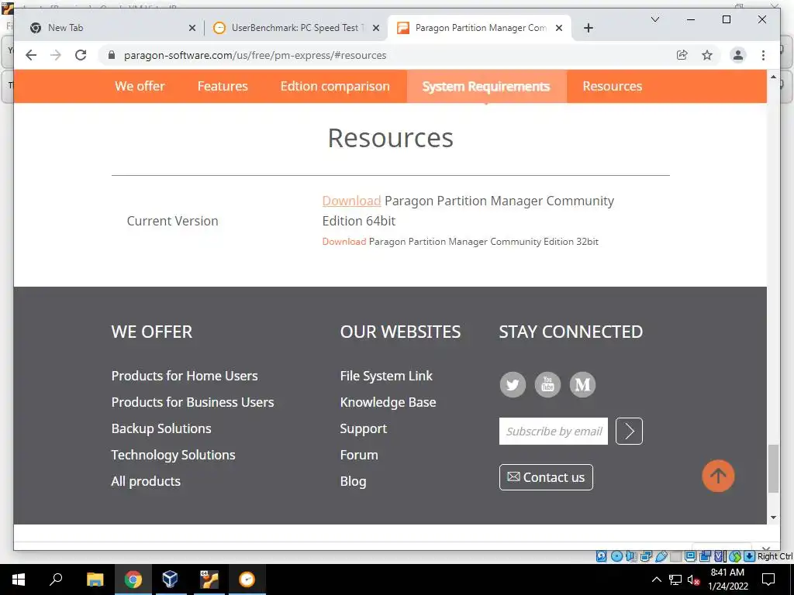Click VirtualBox shared folders status icon
794x595 pixels.
pyautogui.click(x=675, y=556)
